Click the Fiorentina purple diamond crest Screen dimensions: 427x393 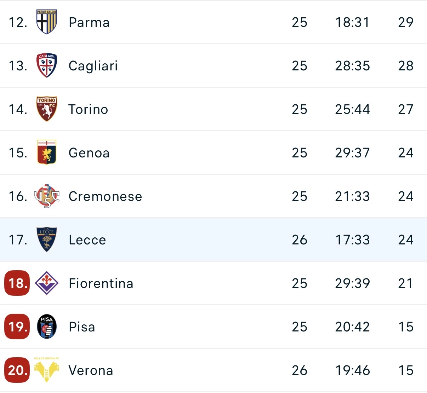click(x=46, y=283)
